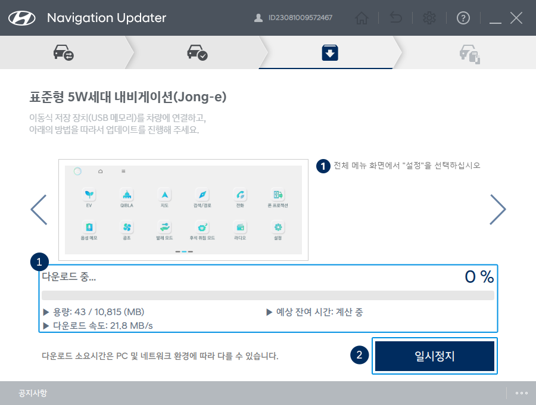Click 발레 모드 icon in preview image
Screen dimensions: 536x405
pos(165,228)
